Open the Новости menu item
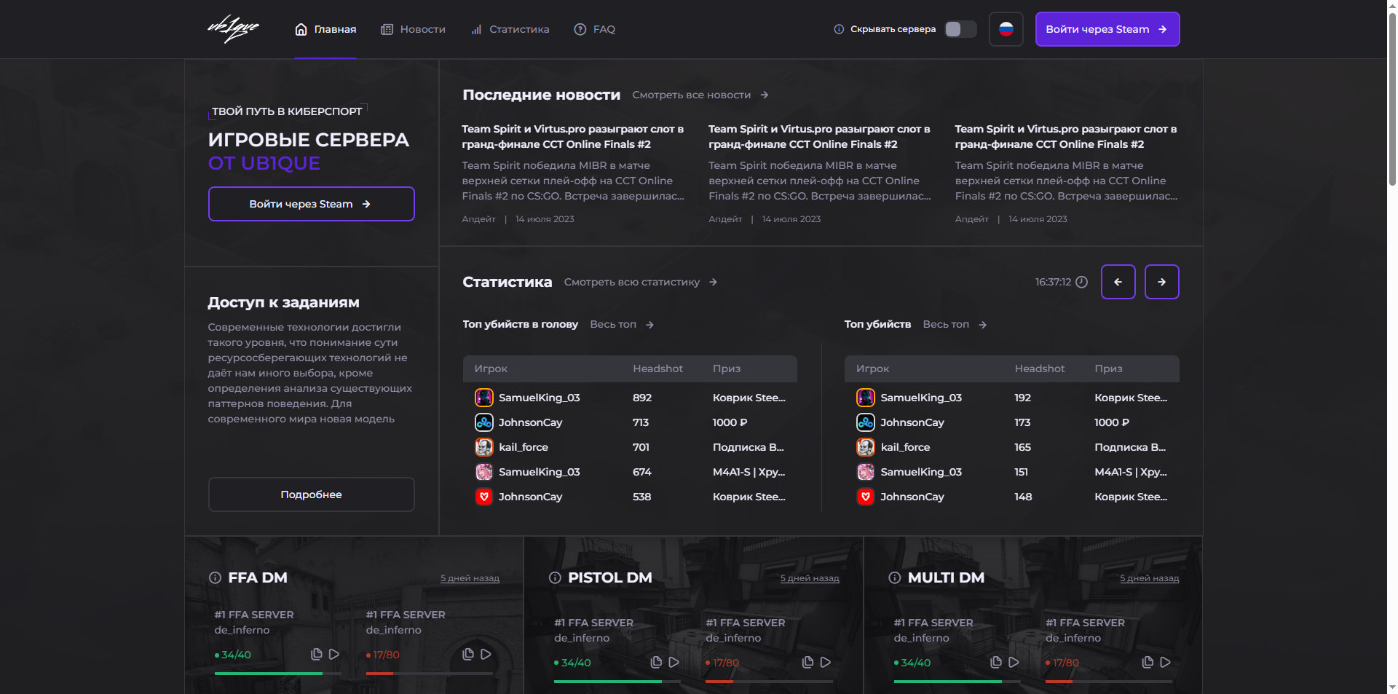Screen dimensions: 1398x694 [x=413, y=29]
